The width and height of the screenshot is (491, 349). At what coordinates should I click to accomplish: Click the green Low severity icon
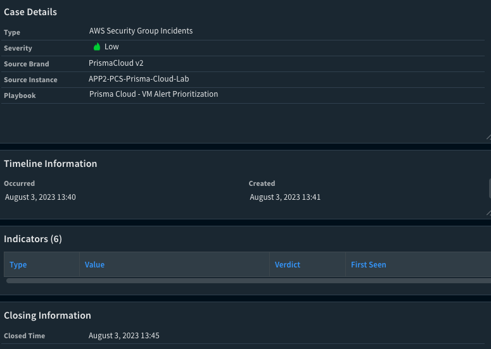pyautogui.click(x=97, y=47)
